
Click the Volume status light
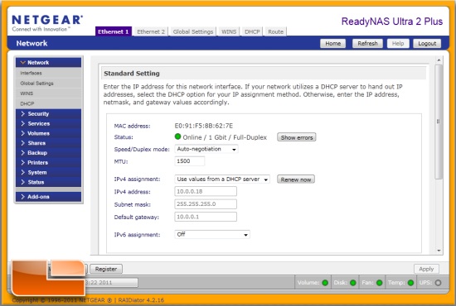[x=325, y=283]
